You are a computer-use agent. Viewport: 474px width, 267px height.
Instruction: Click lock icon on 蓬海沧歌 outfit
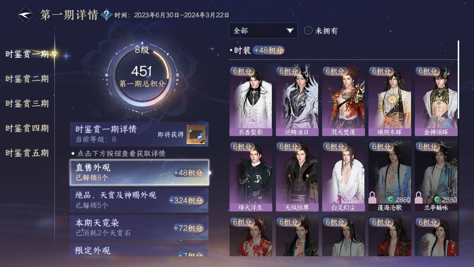click(x=373, y=197)
